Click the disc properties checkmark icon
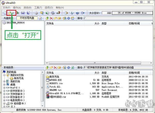Viewport: 155px width, 113px height. point(40,18)
